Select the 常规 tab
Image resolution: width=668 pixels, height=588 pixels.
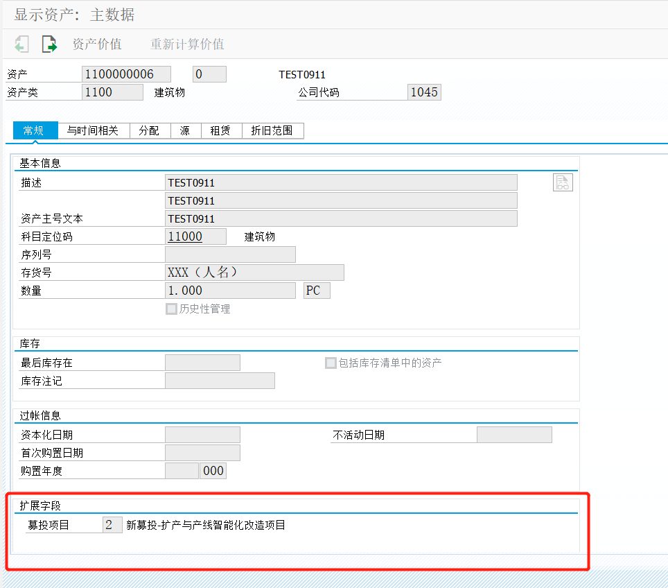[35, 130]
